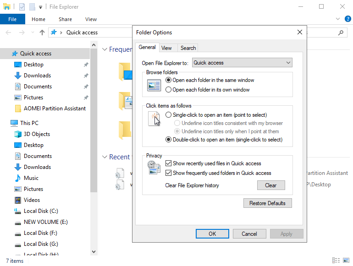This screenshot has height=266, width=353.
Task: Click the search magnifier icon
Action: 341,33
